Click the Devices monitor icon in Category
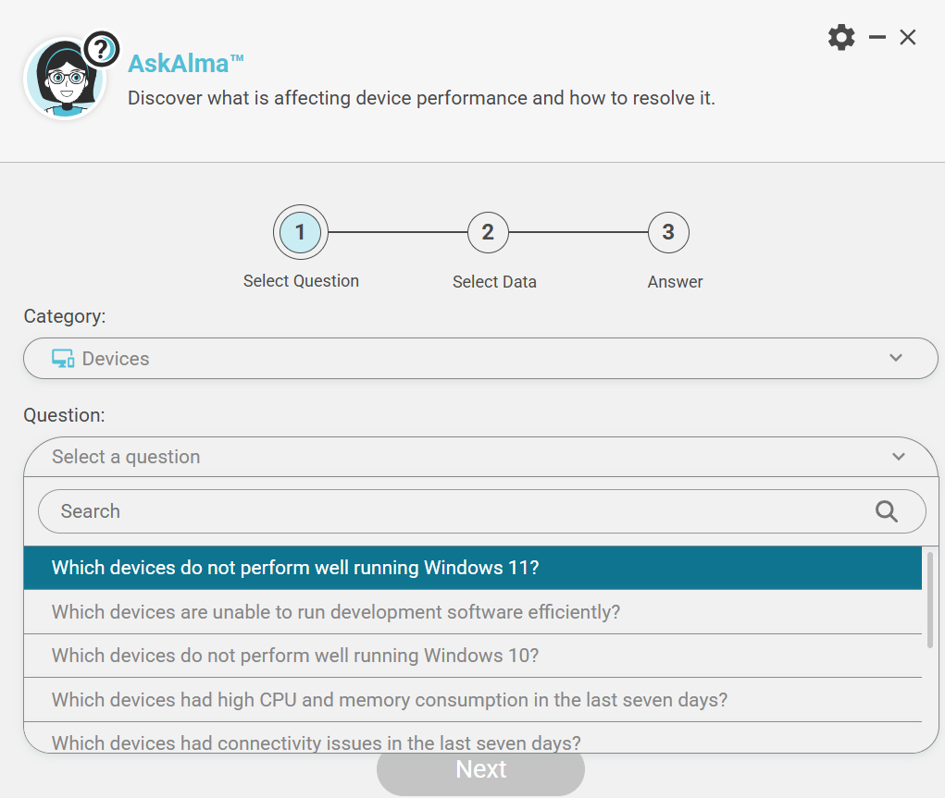This screenshot has height=798, width=945. click(x=63, y=359)
